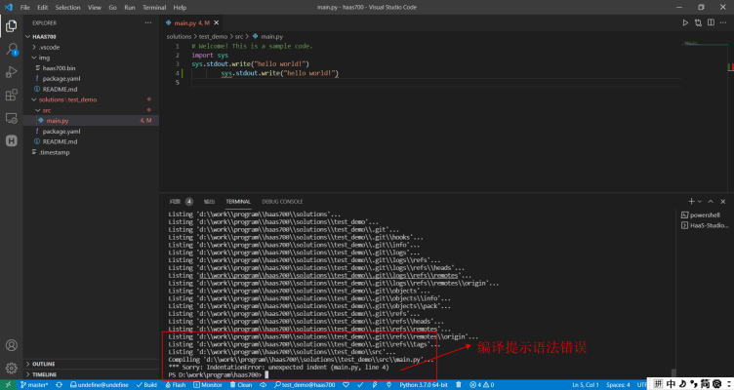This screenshot has width=734, height=390.
Task: Expand the OUTLINE section
Action: [x=43, y=364]
